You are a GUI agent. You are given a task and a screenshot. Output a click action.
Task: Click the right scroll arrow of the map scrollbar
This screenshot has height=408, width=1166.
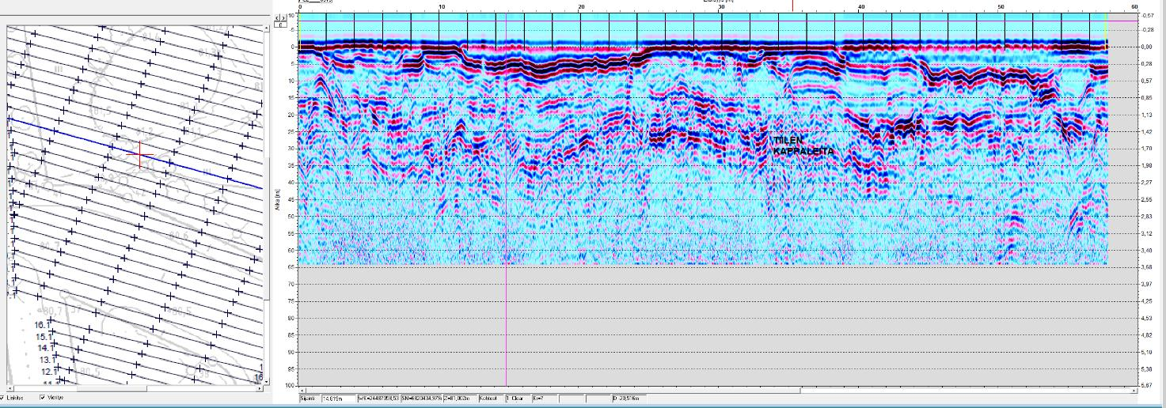click(259, 388)
